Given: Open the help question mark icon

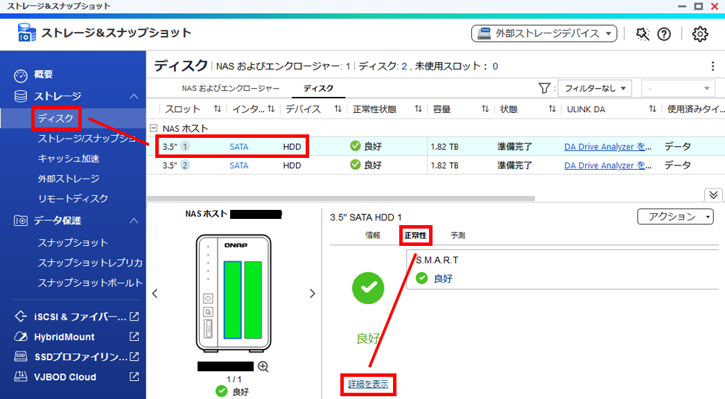Looking at the screenshot, I should coord(664,34).
